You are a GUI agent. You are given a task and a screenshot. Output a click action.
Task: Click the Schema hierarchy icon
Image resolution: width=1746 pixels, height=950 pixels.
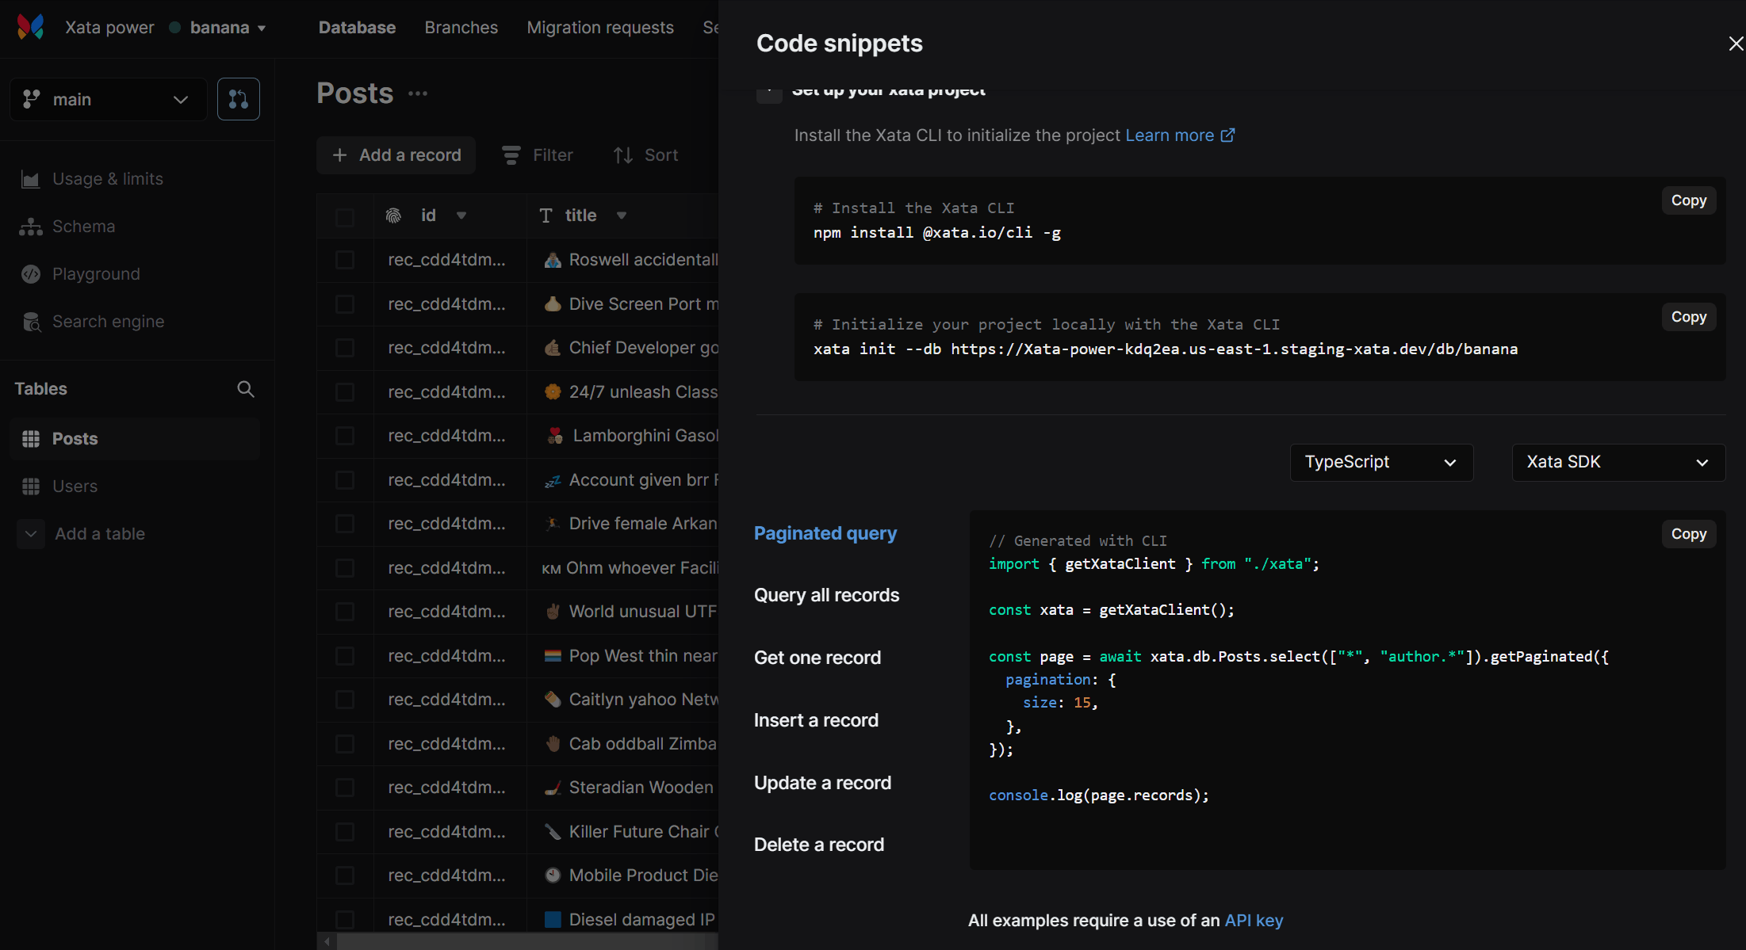pos(30,227)
